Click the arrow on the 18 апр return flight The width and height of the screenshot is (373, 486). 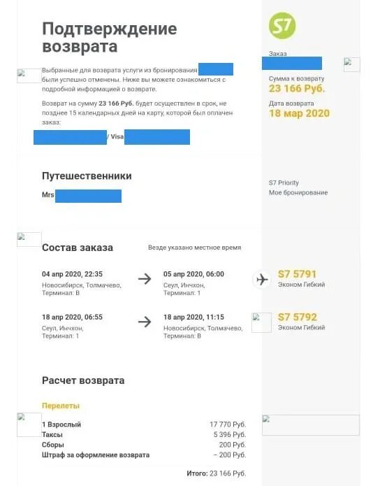pyautogui.click(x=145, y=322)
